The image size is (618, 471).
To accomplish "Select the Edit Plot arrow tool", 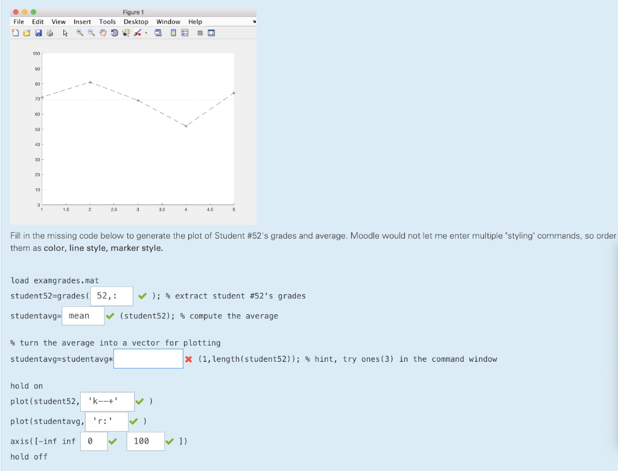I will (65, 33).
